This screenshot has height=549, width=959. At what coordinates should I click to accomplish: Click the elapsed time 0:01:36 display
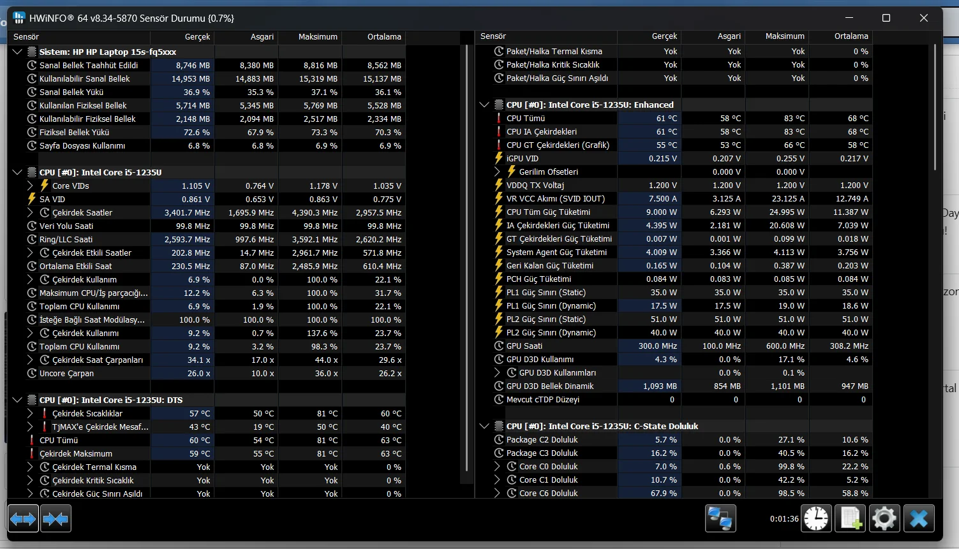pos(784,519)
